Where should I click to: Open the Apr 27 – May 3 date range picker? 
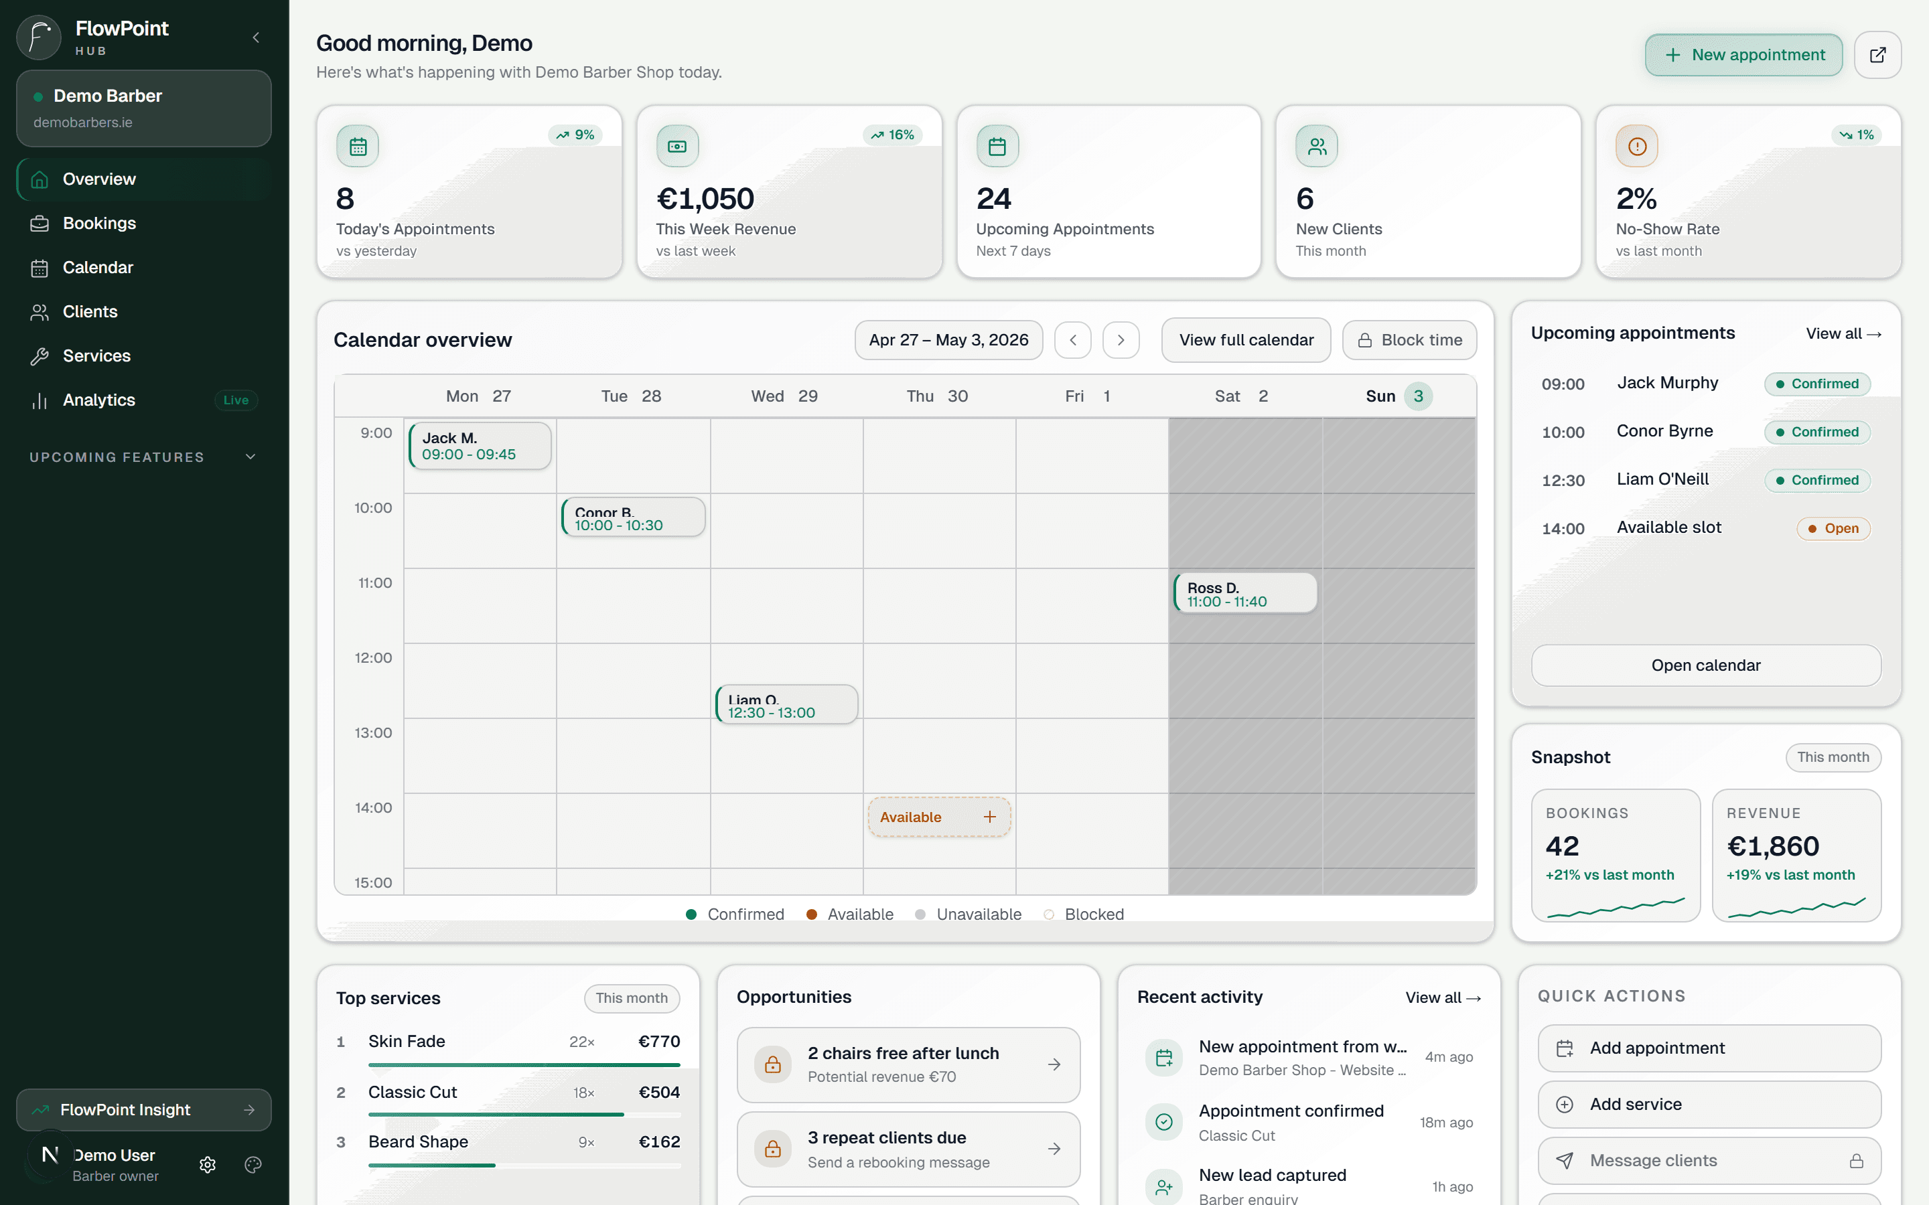click(948, 340)
